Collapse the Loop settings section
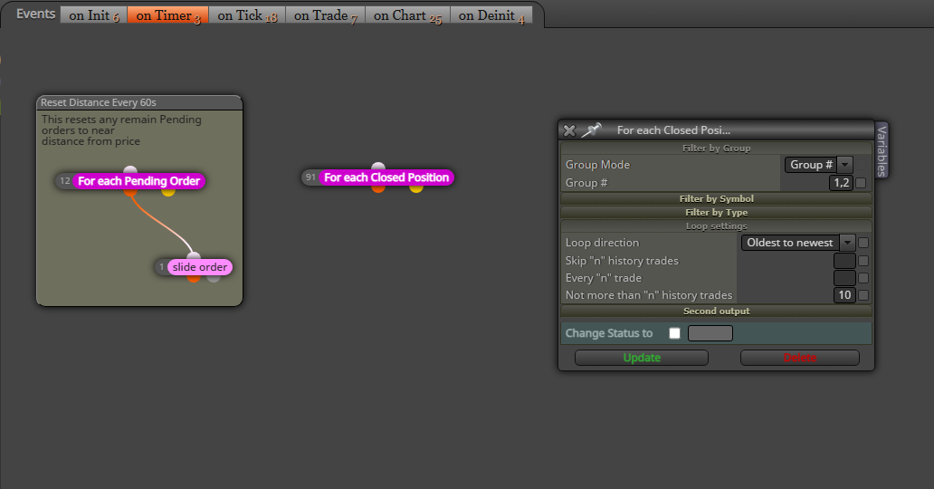 point(717,226)
